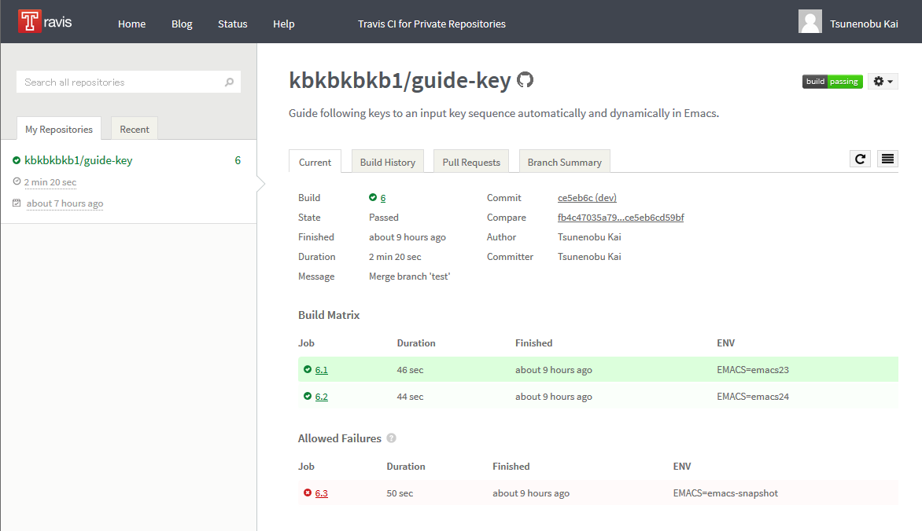Open the Branch Summary tab
Image resolution: width=922 pixels, height=531 pixels.
click(x=564, y=163)
